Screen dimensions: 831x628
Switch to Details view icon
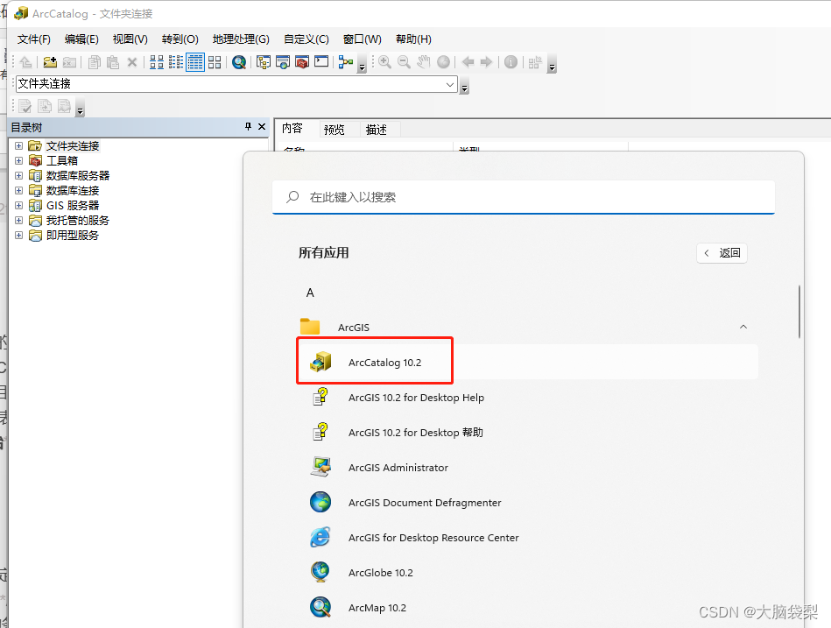195,62
